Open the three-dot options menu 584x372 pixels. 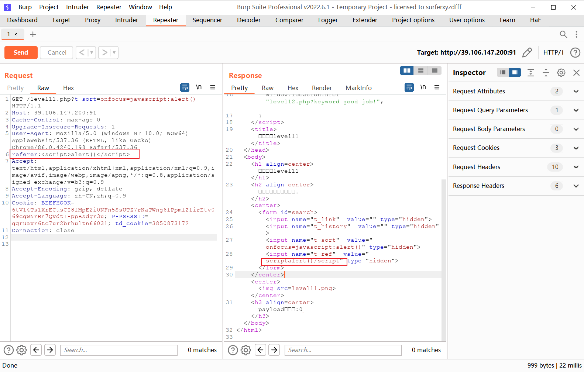click(x=576, y=34)
